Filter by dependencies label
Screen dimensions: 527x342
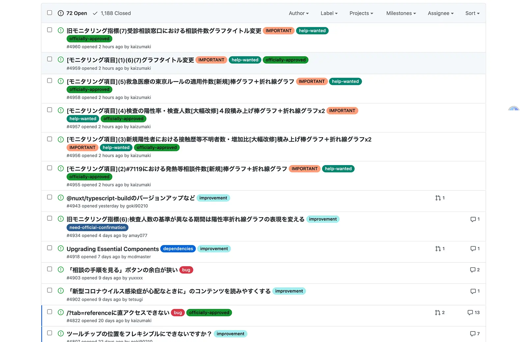click(x=178, y=249)
